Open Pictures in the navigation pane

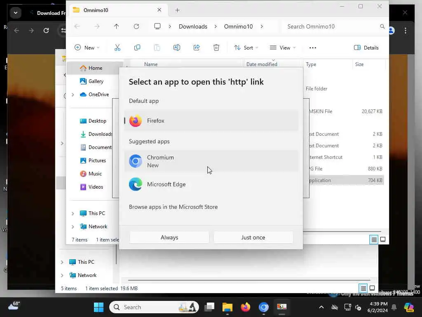[x=93, y=161]
